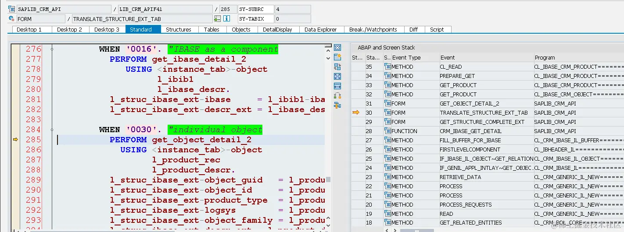The image size is (624, 232).
Task: Click the Full Screen tool icon
Action: point(337,77)
